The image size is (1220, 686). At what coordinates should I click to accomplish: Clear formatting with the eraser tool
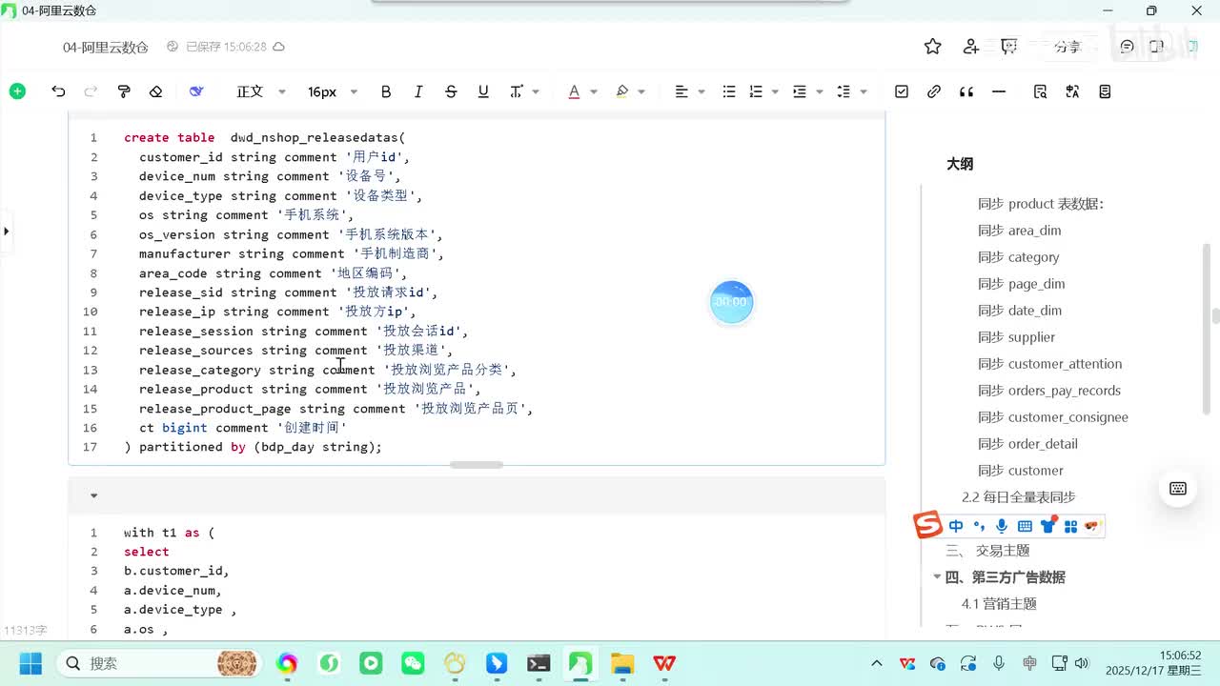tap(156, 91)
